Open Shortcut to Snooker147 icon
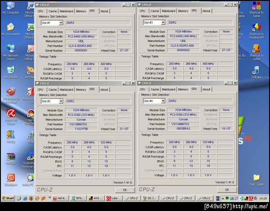Viewport: 270px width, 211px height. [256, 27]
